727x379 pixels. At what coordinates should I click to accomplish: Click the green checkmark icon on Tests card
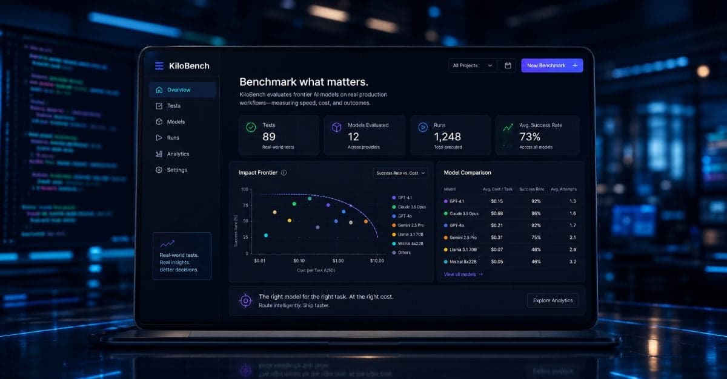pyautogui.click(x=251, y=128)
